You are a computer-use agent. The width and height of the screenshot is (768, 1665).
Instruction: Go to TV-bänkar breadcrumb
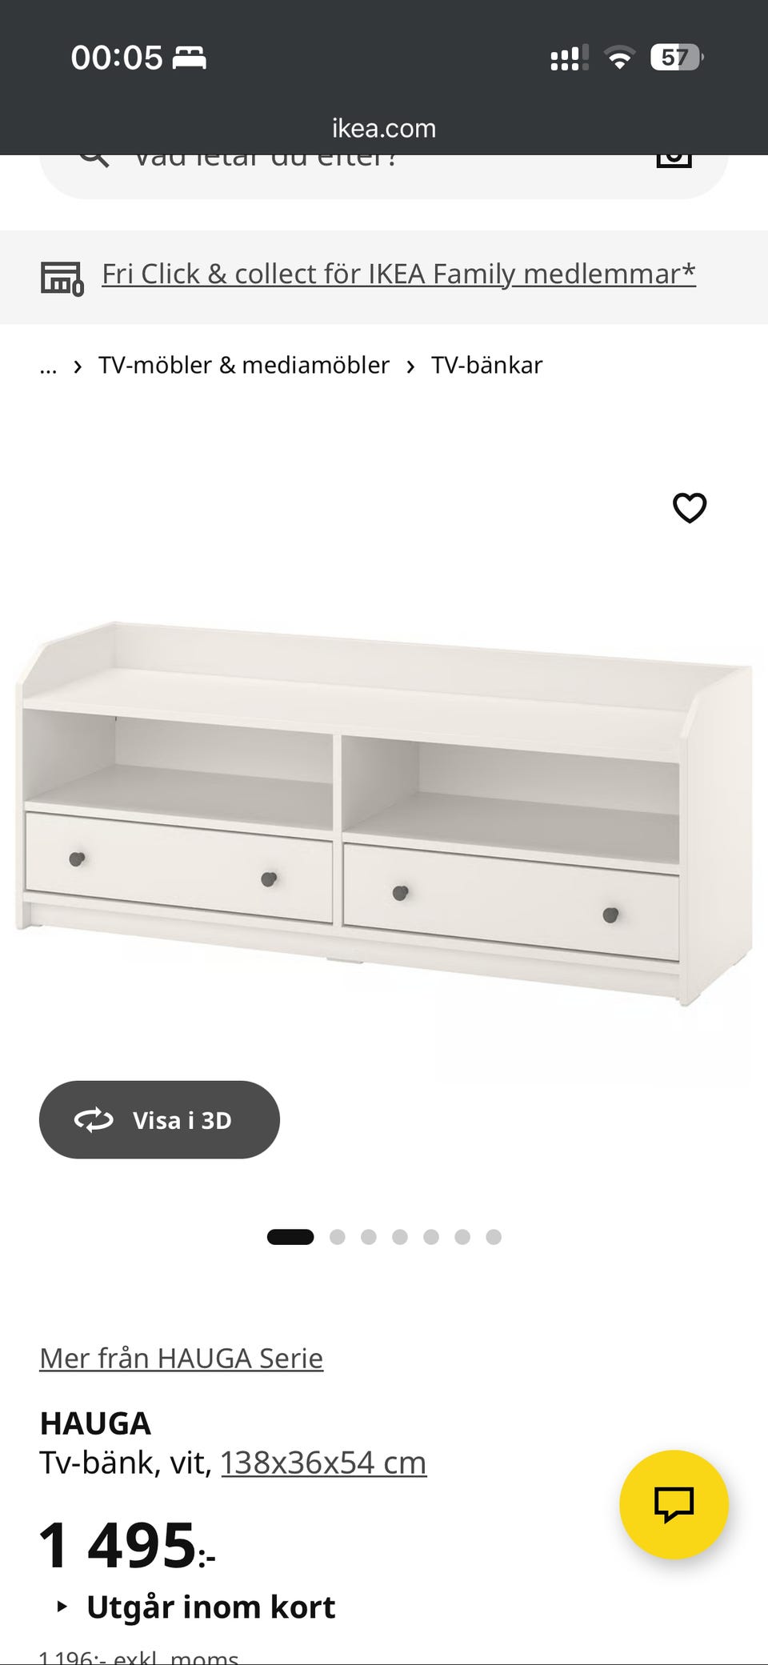(486, 365)
